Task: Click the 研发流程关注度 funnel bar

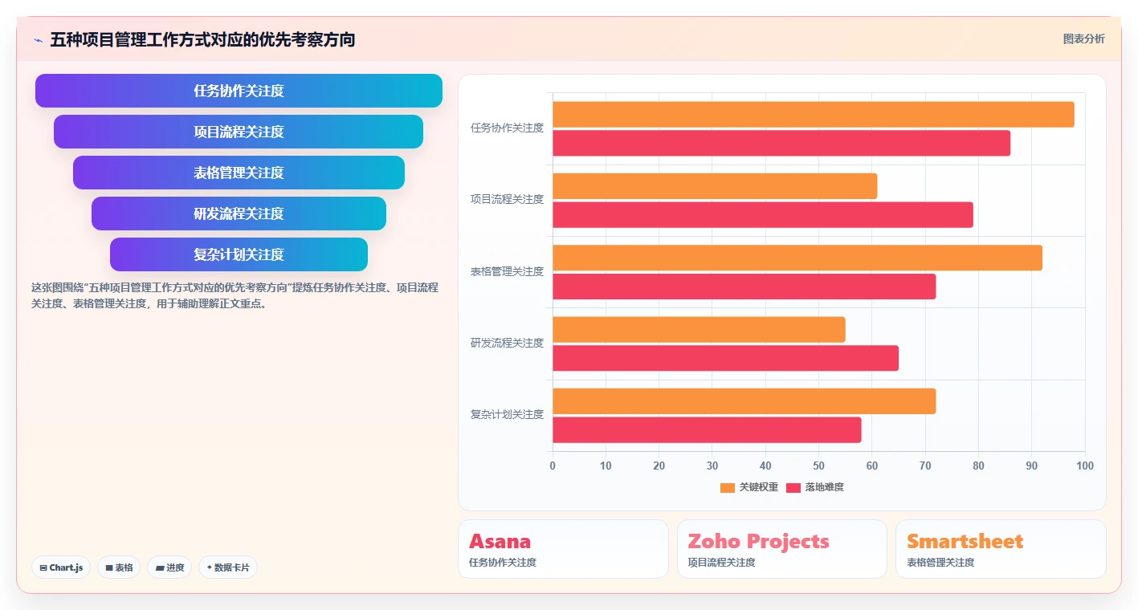Action: coord(239,213)
